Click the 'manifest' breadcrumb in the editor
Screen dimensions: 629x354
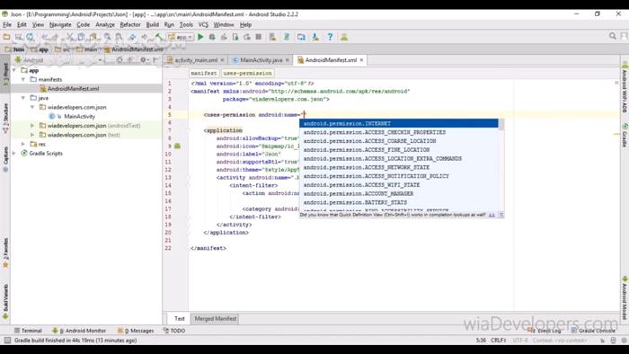click(204, 74)
